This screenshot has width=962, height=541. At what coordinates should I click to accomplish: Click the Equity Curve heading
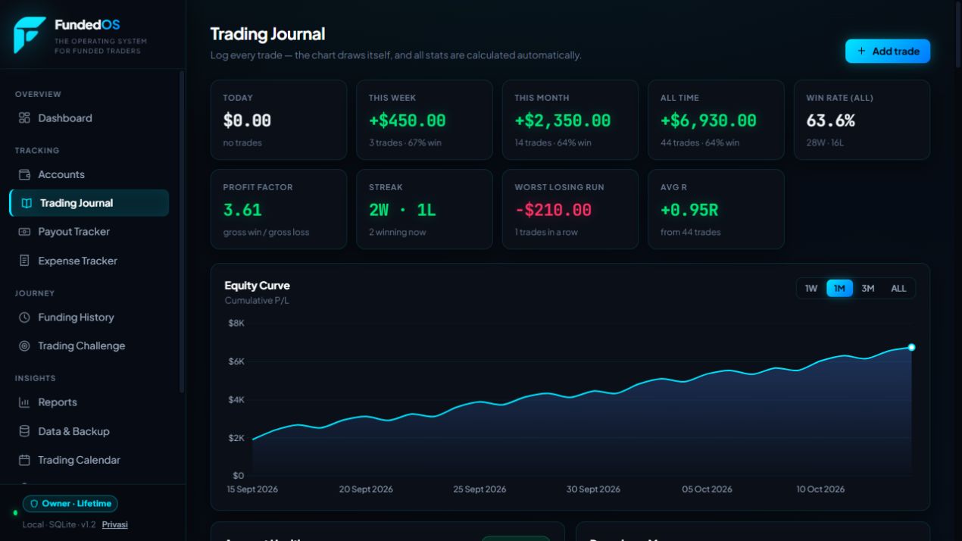(x=257, y=286)
